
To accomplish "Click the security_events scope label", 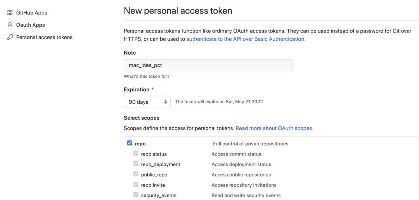I will pos(159,195).
